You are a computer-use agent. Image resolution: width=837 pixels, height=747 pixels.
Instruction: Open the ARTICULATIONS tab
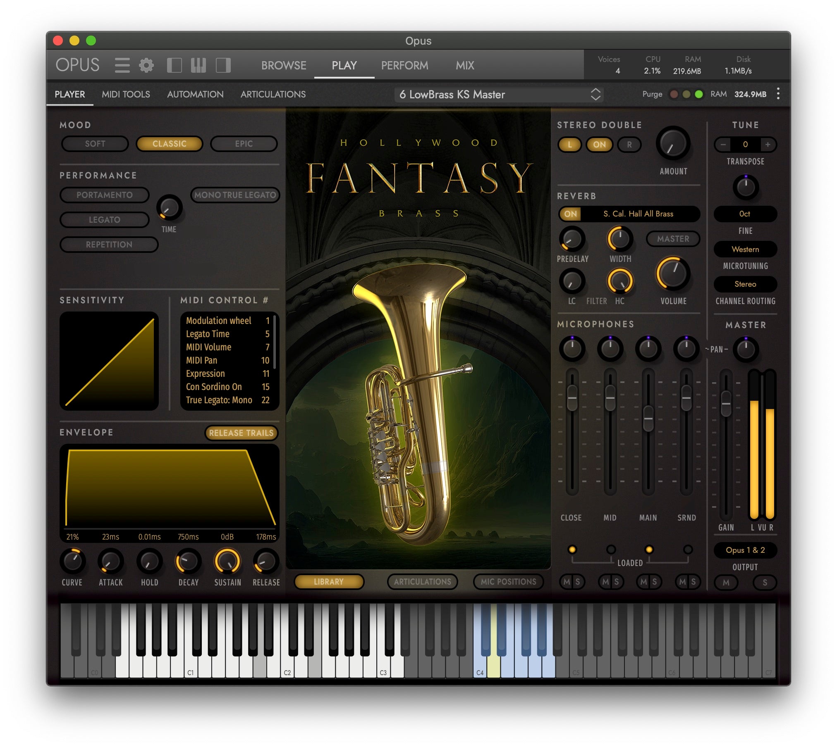[x=273, y=94]
